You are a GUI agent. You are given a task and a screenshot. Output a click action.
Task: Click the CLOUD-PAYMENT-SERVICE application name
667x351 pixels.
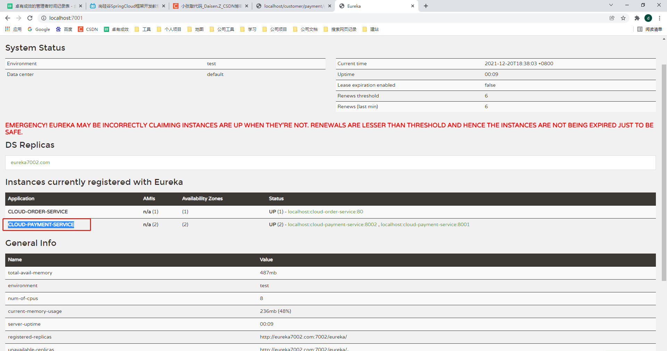click(x=41, y=224)
